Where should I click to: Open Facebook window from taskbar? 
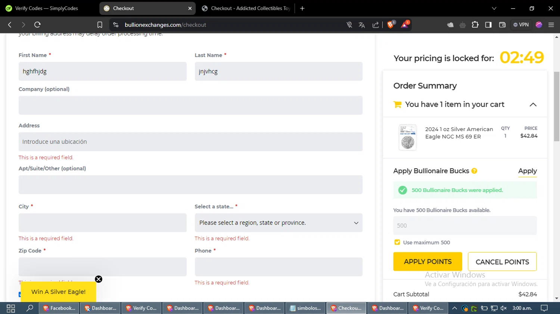59,308
